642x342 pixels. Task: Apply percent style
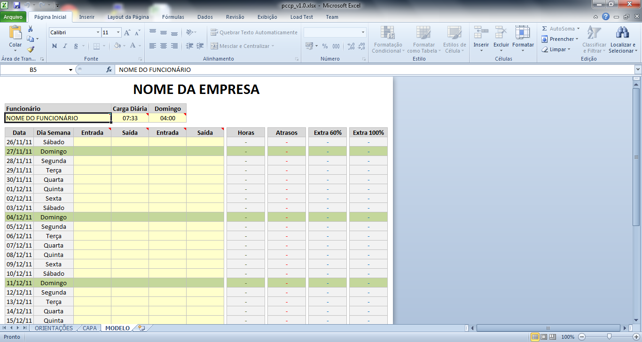tap(325, 46)
